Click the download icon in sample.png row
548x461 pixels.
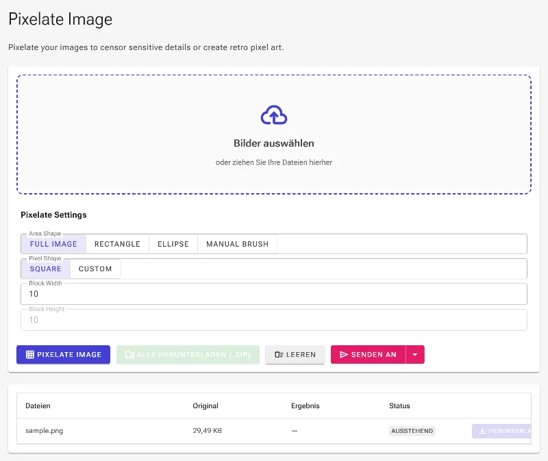pos(482,431)
